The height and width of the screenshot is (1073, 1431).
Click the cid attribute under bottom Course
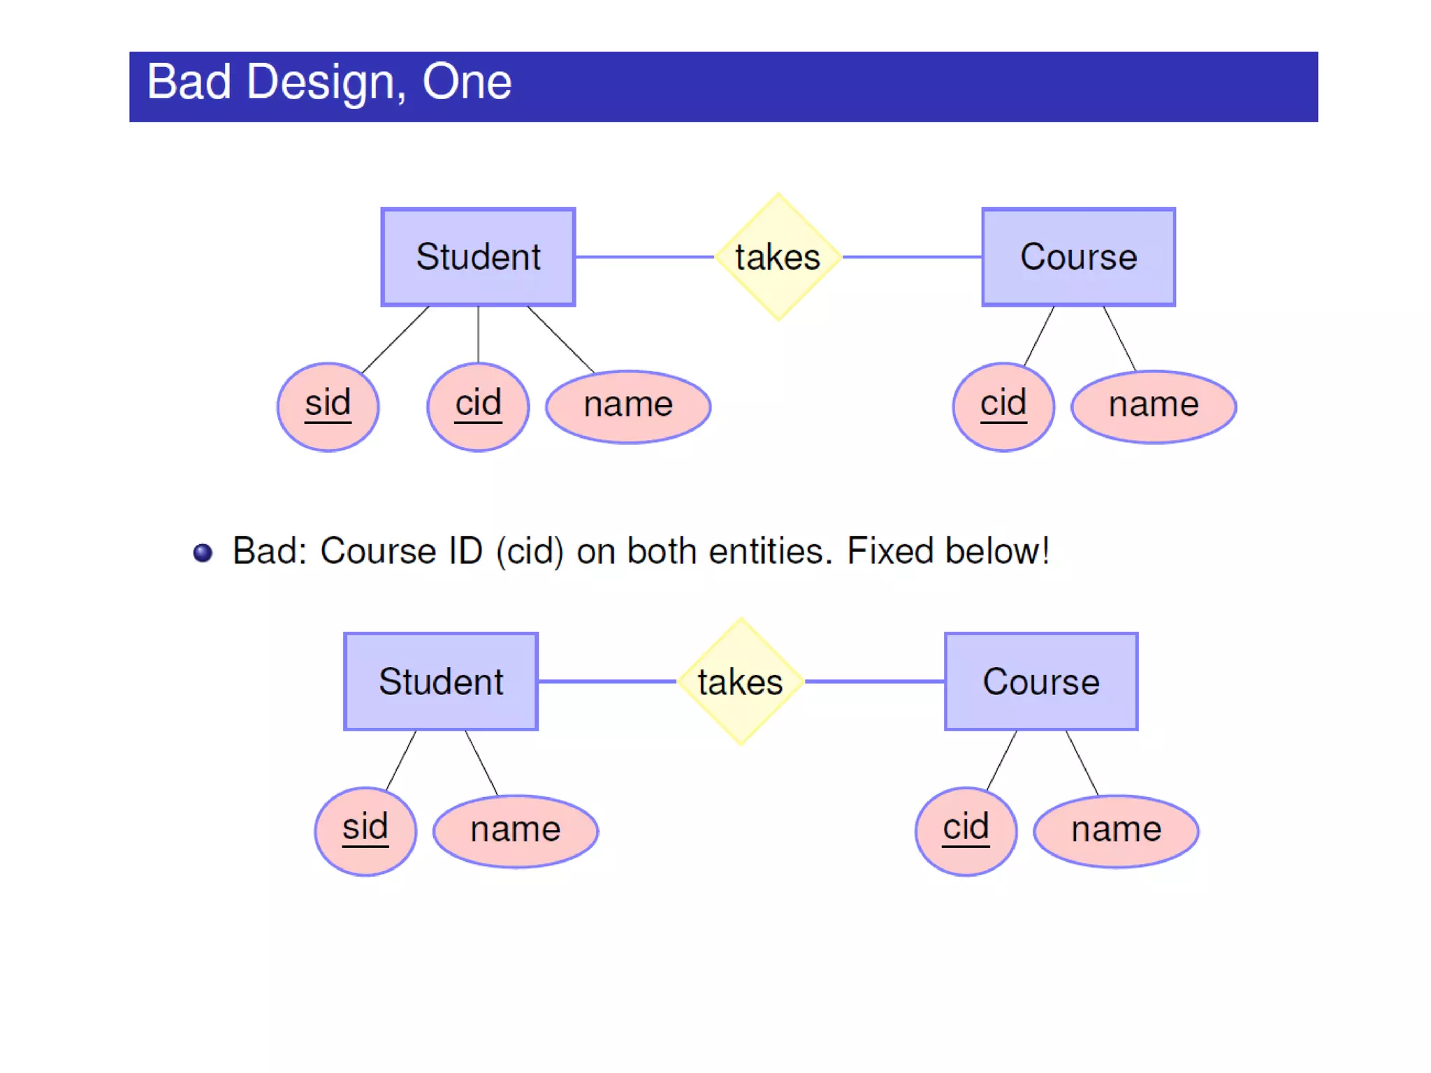(x=966, y=831)
